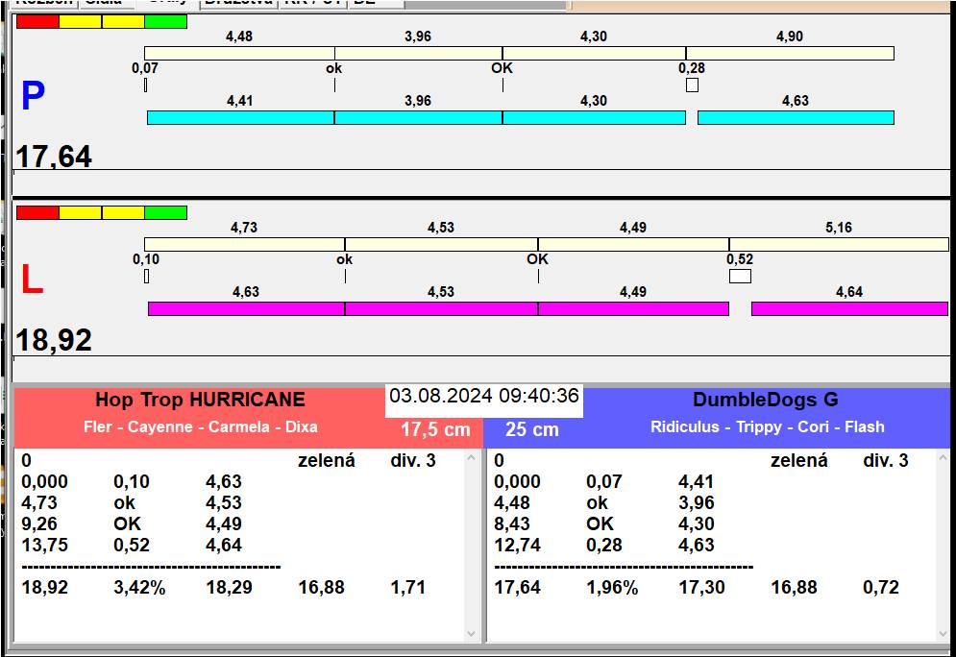Select the magenta 4,64 run segment

pos(849,308)
